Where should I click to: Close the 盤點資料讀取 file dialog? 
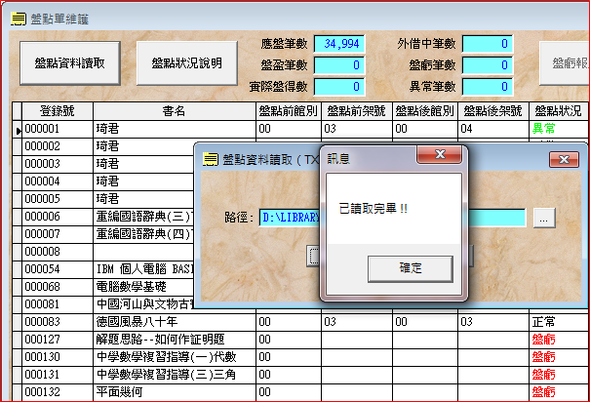(564, 160)
